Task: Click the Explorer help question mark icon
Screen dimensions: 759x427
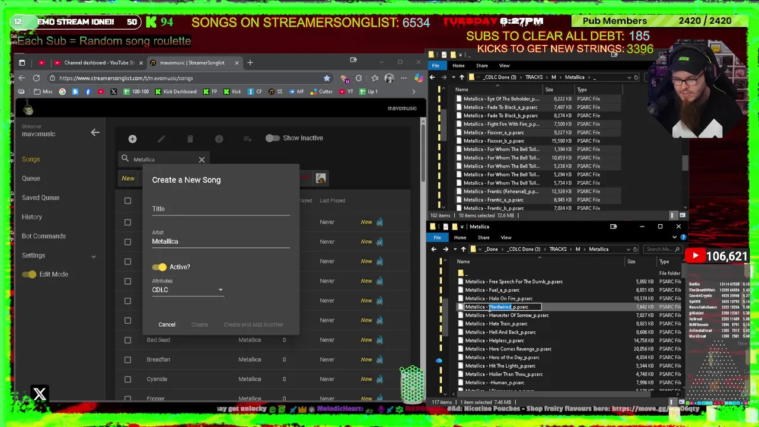Action: pyautogui.click(x=683, y=237)
